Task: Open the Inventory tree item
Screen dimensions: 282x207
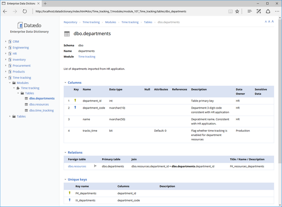Action: [x=19, y=60]
